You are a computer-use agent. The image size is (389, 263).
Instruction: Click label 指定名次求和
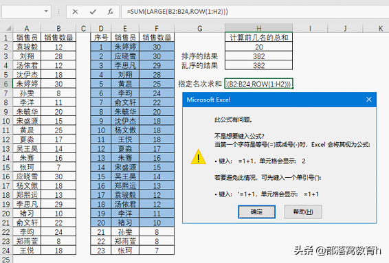pos(200,84)
